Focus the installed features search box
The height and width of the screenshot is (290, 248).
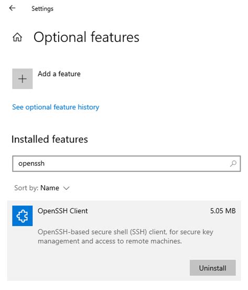click(127, 164)
